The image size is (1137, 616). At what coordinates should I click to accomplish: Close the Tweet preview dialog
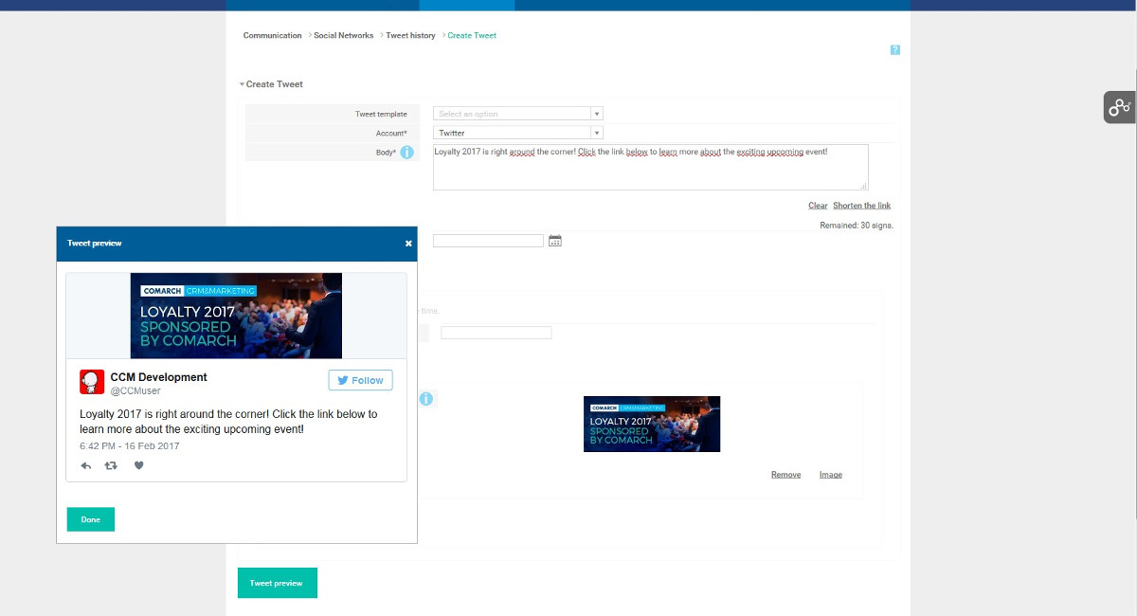pyautogui.click(x=408, y=244)
